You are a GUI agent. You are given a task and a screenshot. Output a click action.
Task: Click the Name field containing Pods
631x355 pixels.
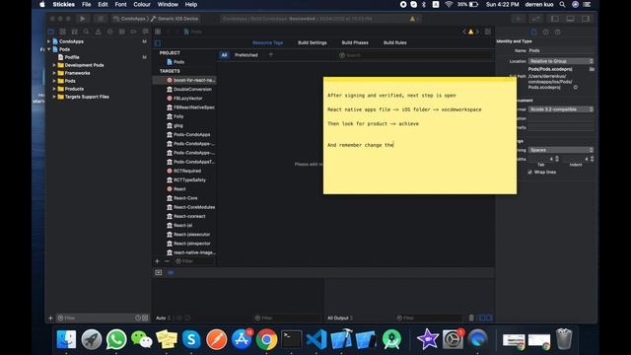click(561, 50)
